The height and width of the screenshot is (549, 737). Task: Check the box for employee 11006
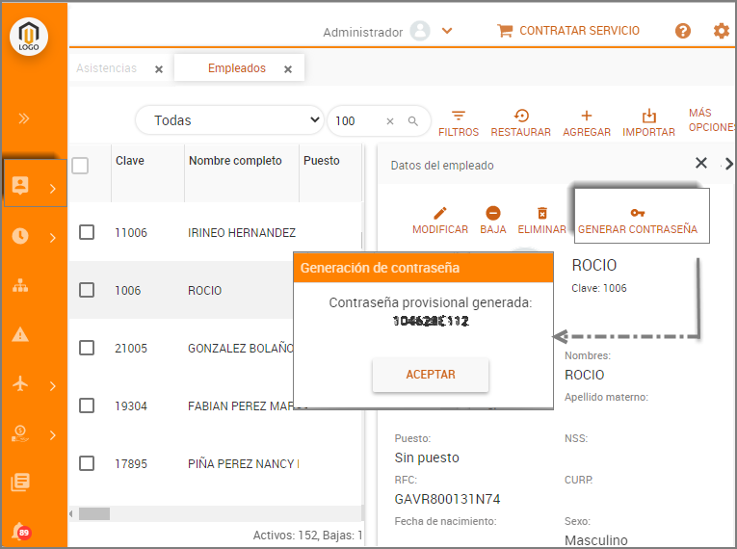87,232
